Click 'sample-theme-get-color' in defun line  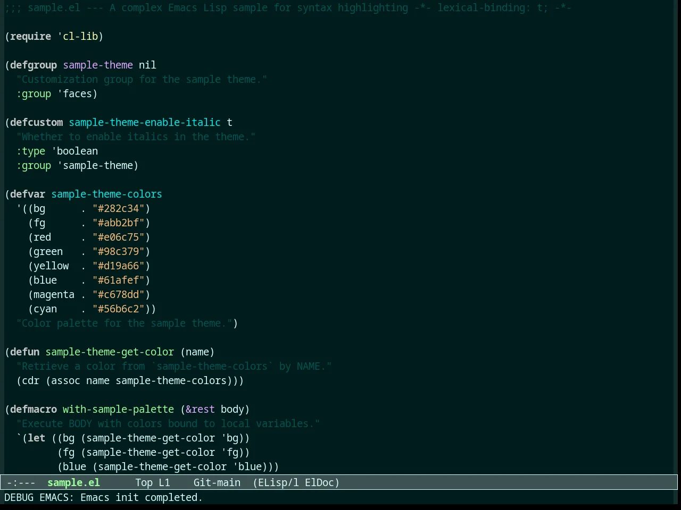110,352
